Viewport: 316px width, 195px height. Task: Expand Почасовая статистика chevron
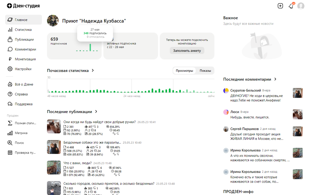tap(93, 70)
